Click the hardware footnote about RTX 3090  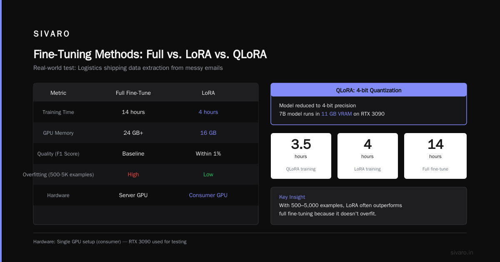pos(110,242)
